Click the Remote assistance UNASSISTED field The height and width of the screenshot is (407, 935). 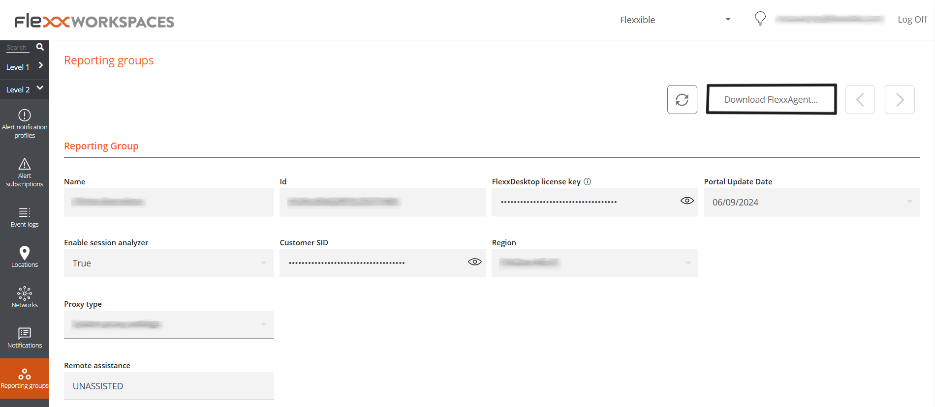[169, 386]
